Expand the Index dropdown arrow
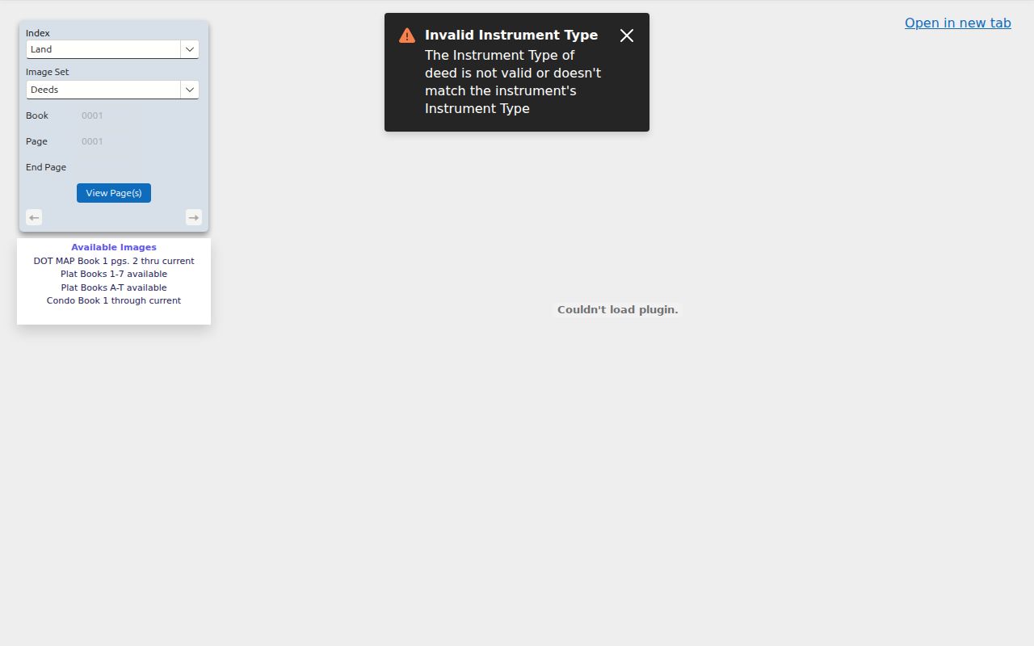This screenshot has width=1034, height=646. [x=190, y=49]
